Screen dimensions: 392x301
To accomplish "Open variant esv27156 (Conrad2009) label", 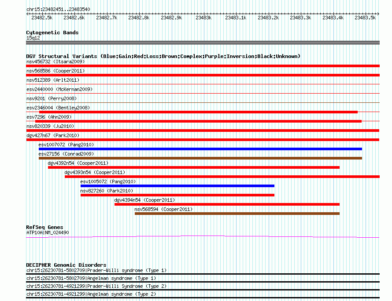I will tap(66, 154).
